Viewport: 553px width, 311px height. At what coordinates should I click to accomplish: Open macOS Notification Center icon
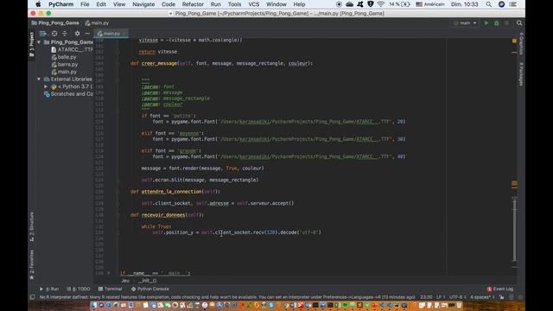pos(513,4)
